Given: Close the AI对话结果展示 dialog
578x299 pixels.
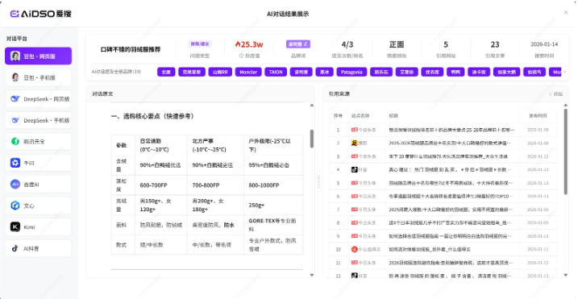Looking at the screenshot, I should (566, 13).
